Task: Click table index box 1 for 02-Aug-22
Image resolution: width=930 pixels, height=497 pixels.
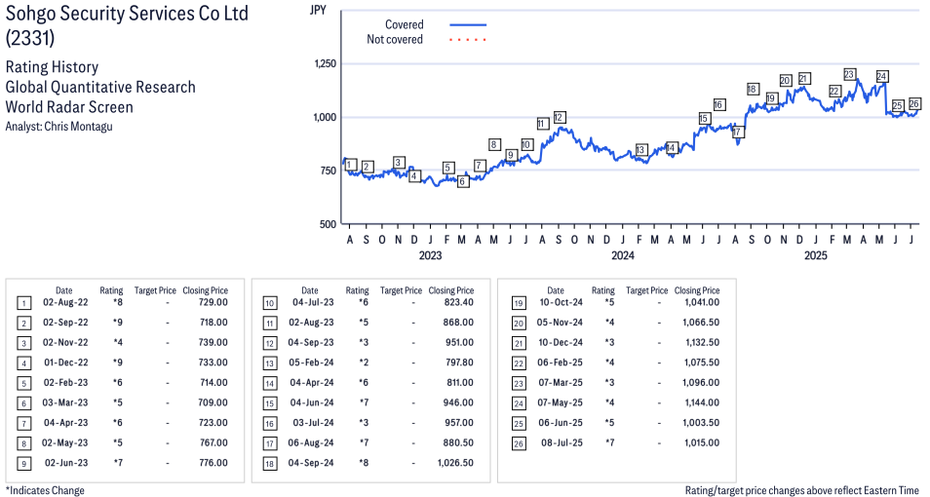Action: [x=23, y=304]
